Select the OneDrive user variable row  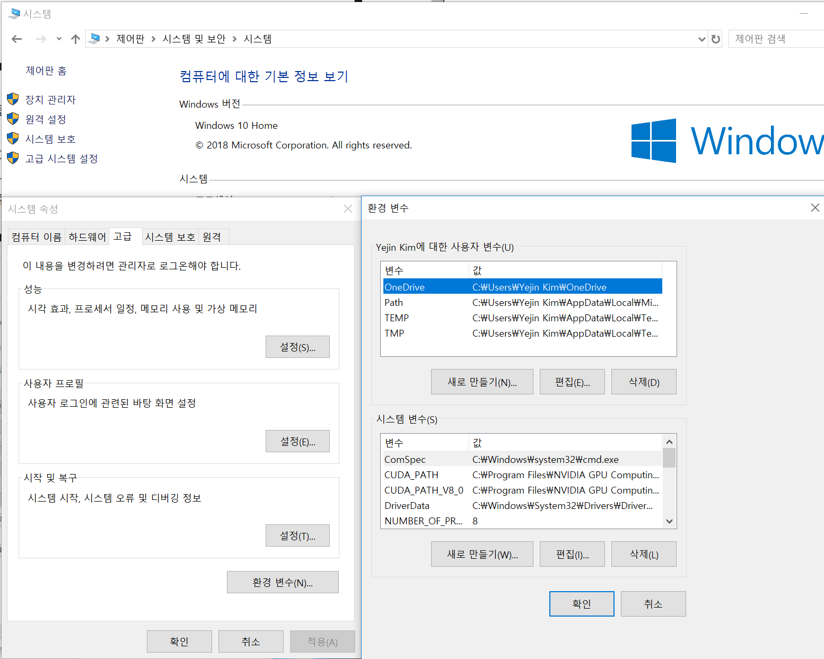[x=522, y=287]
